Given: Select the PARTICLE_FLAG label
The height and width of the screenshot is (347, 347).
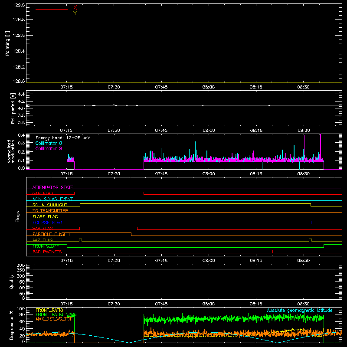Looking at the screenshot, I should pos(49,234).
